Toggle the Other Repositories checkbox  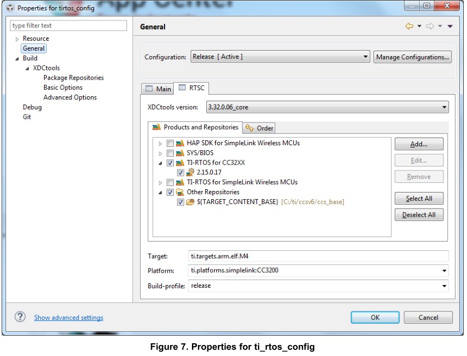[170, 192]
